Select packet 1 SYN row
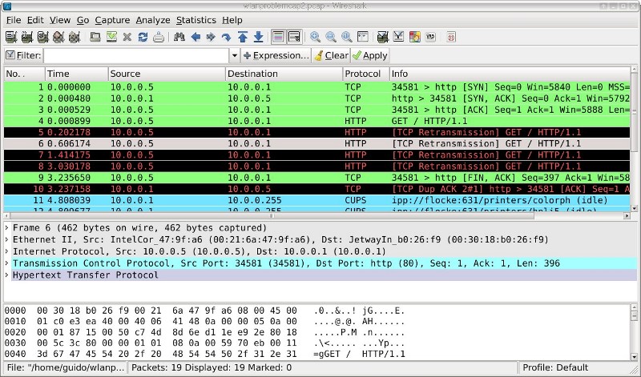641x377 pixels. pos(316,87)
